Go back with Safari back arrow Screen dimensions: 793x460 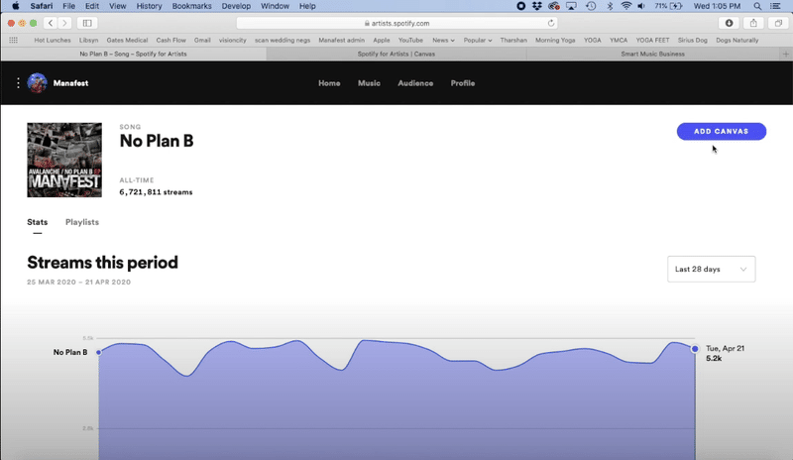pos(51,23)
